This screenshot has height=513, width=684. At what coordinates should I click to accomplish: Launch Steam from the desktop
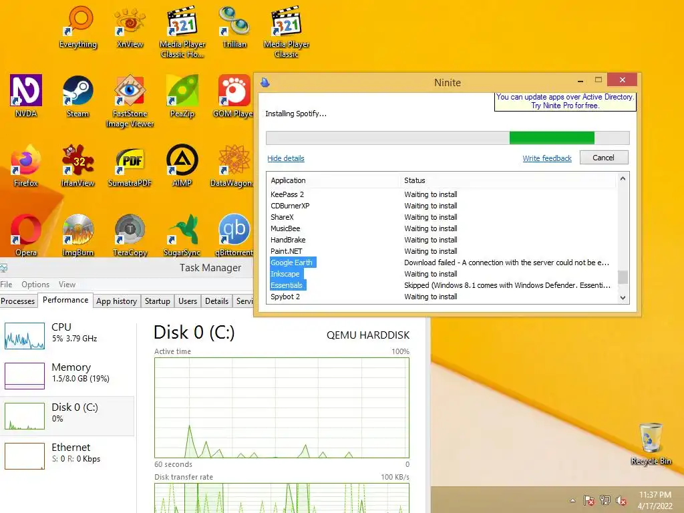[x=77, y=96]
